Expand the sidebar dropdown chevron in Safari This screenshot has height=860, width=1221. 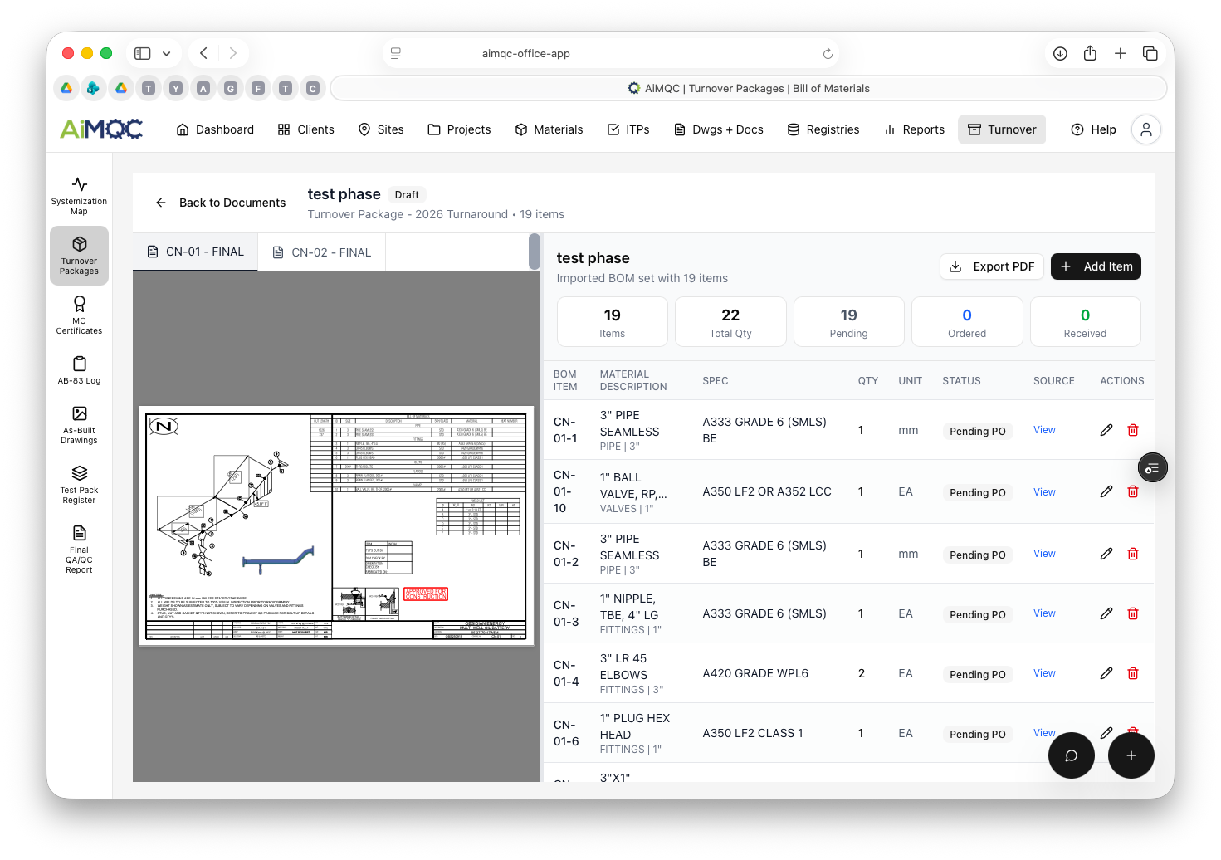pos(167,53)
